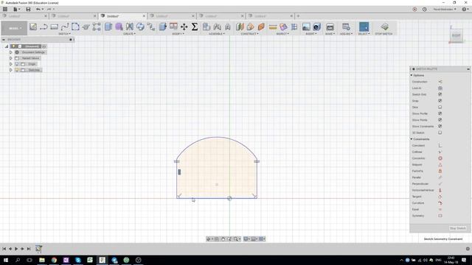
Task: Open the data panel grid icon
Action: (5, 10)
